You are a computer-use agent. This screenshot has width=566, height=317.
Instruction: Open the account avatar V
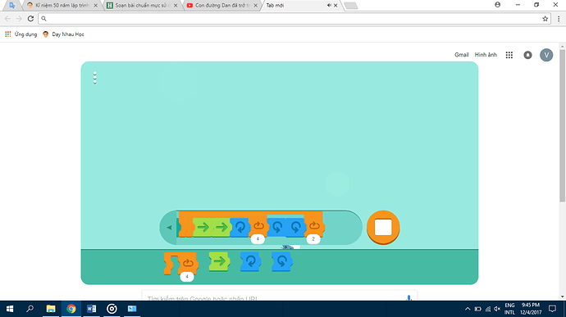pos(546,55)
